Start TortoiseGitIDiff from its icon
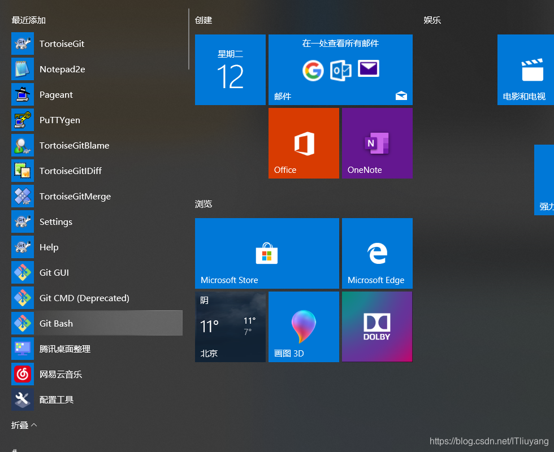This screenshot has height=452, width=554. tap(23, 171)
